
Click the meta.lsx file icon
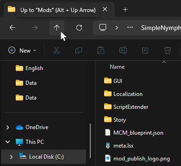(x=108, y=145)
